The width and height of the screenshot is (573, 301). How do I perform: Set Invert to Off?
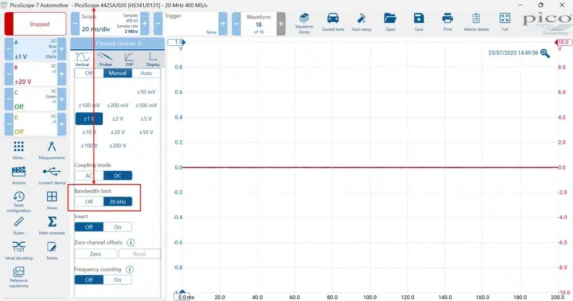tap(89, 227)
